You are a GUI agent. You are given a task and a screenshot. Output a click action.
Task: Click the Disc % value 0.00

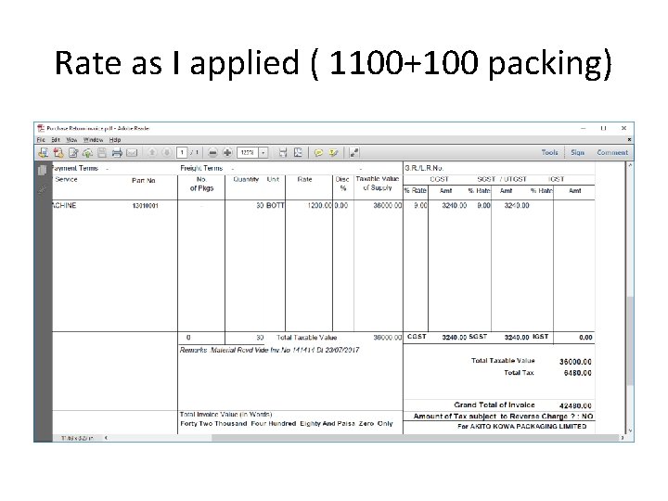[340, 205]
